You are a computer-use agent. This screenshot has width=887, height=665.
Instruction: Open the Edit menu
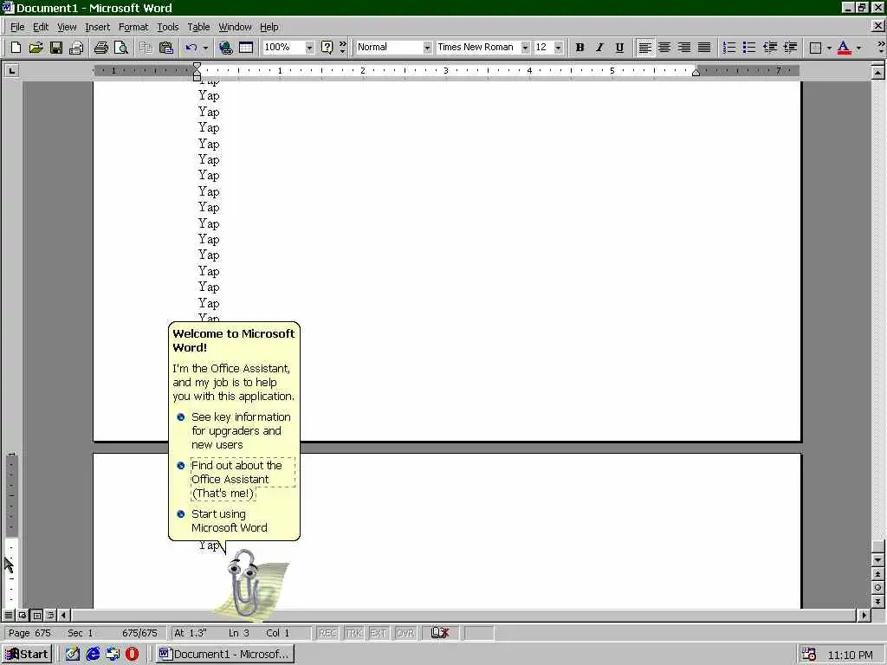coord(40,27)
